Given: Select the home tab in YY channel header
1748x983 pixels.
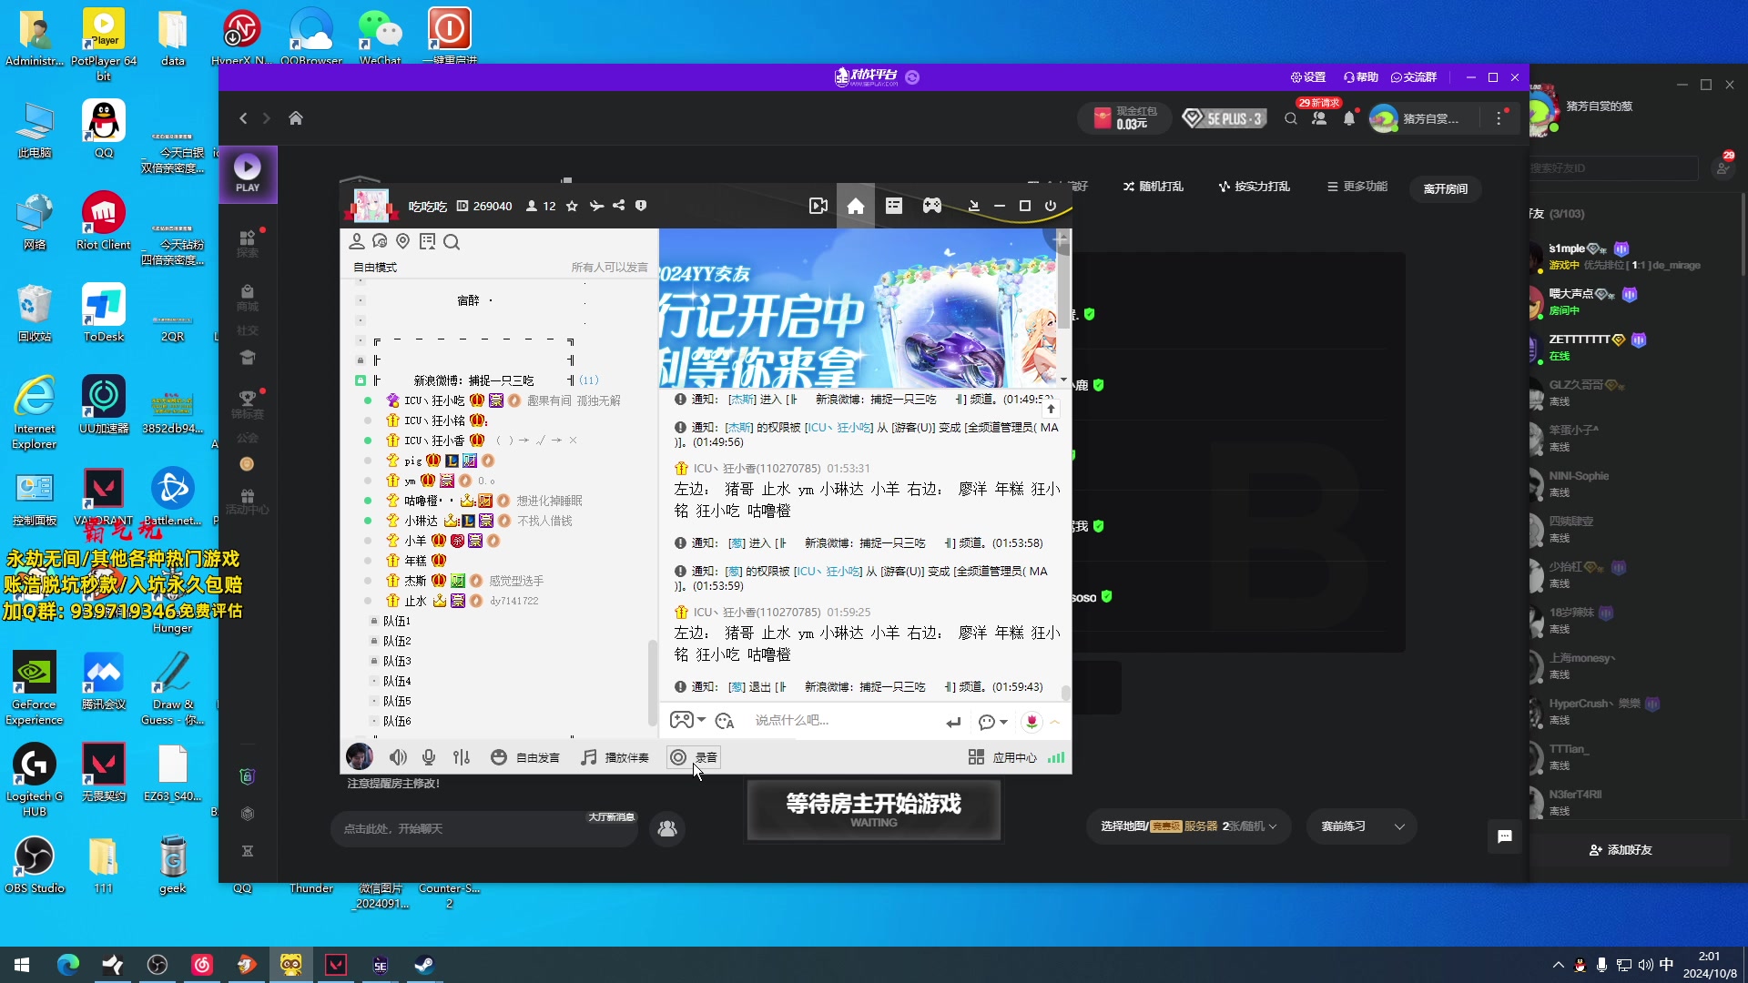Looking at the screenshot, I should 856,207.
